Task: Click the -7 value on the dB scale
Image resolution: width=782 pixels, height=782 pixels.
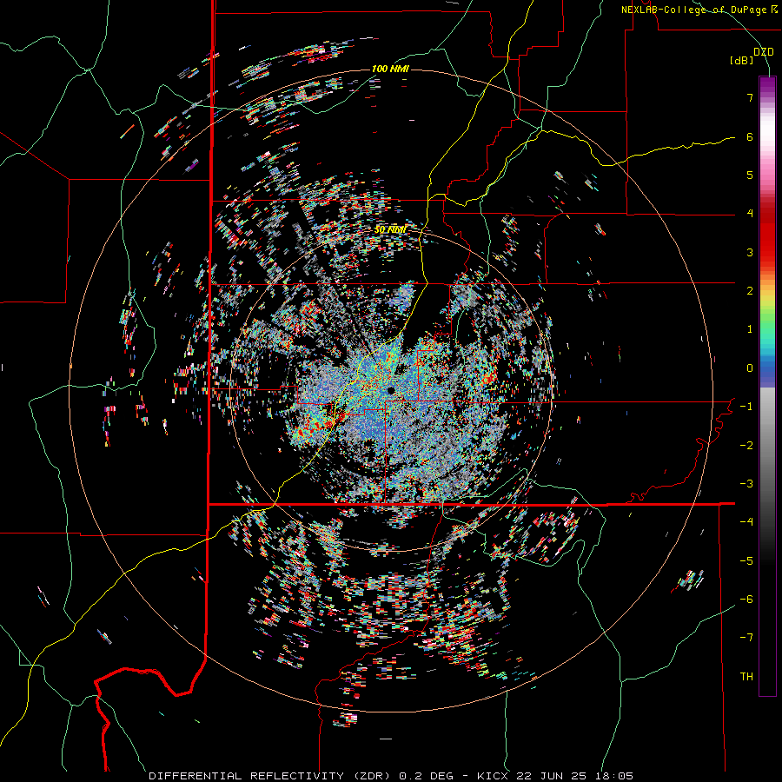Action: pyautogui.click(x=746, y=638)
